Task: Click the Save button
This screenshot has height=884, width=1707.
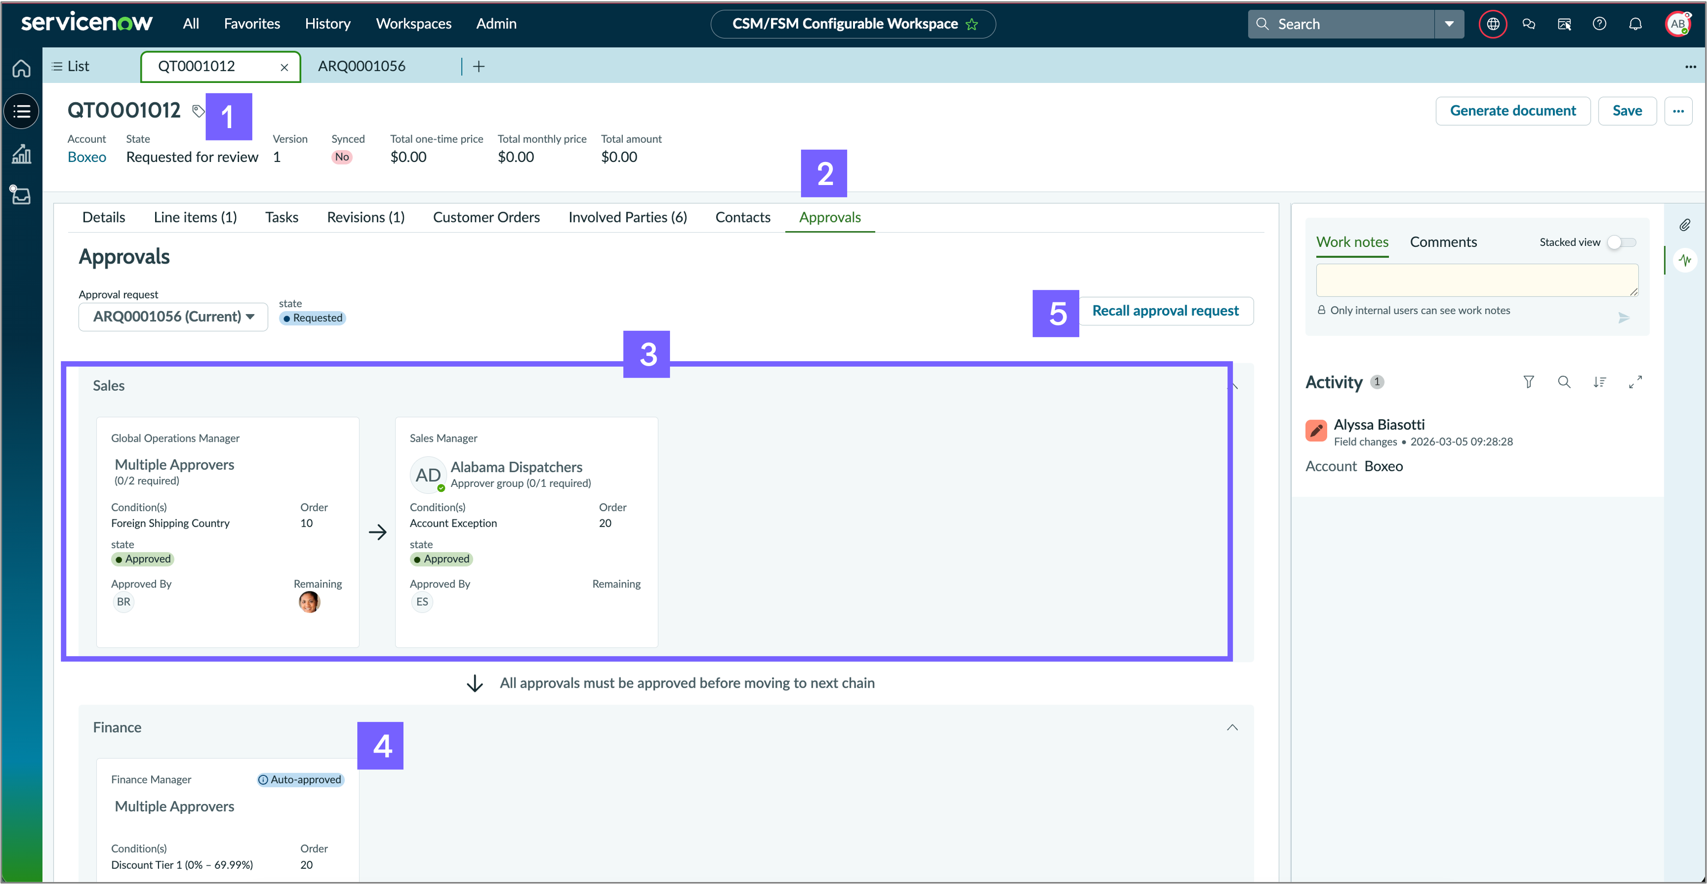Action: tap(1627, 111)
